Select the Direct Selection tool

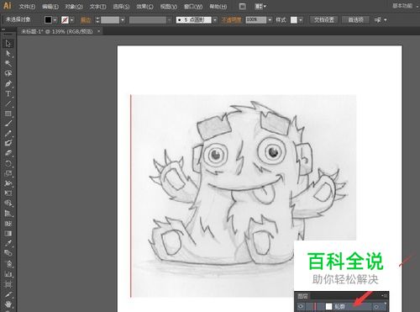(x=8, y=53)
